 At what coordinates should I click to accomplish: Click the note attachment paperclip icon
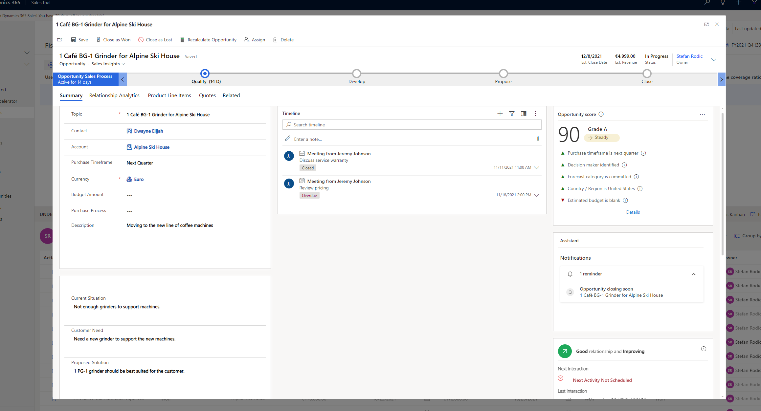538,139
